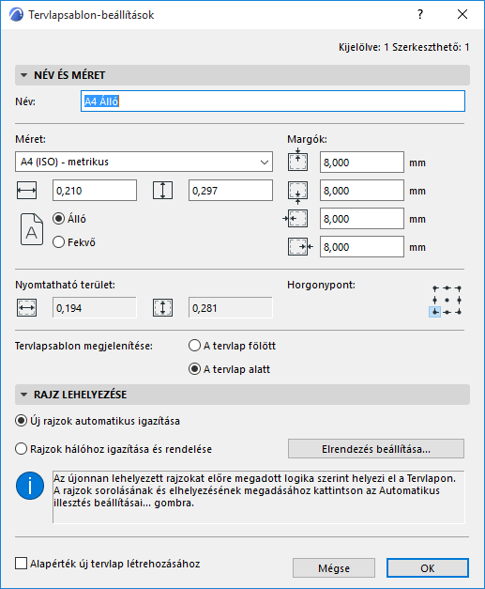Confirm with the OK button
The image size is (485, 589).
click(x=428, y=568)
